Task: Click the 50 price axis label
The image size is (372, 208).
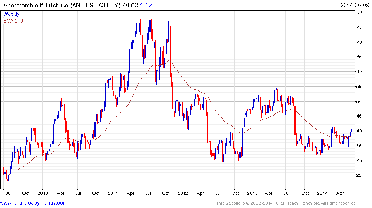Action: click(x=359, y=101)
